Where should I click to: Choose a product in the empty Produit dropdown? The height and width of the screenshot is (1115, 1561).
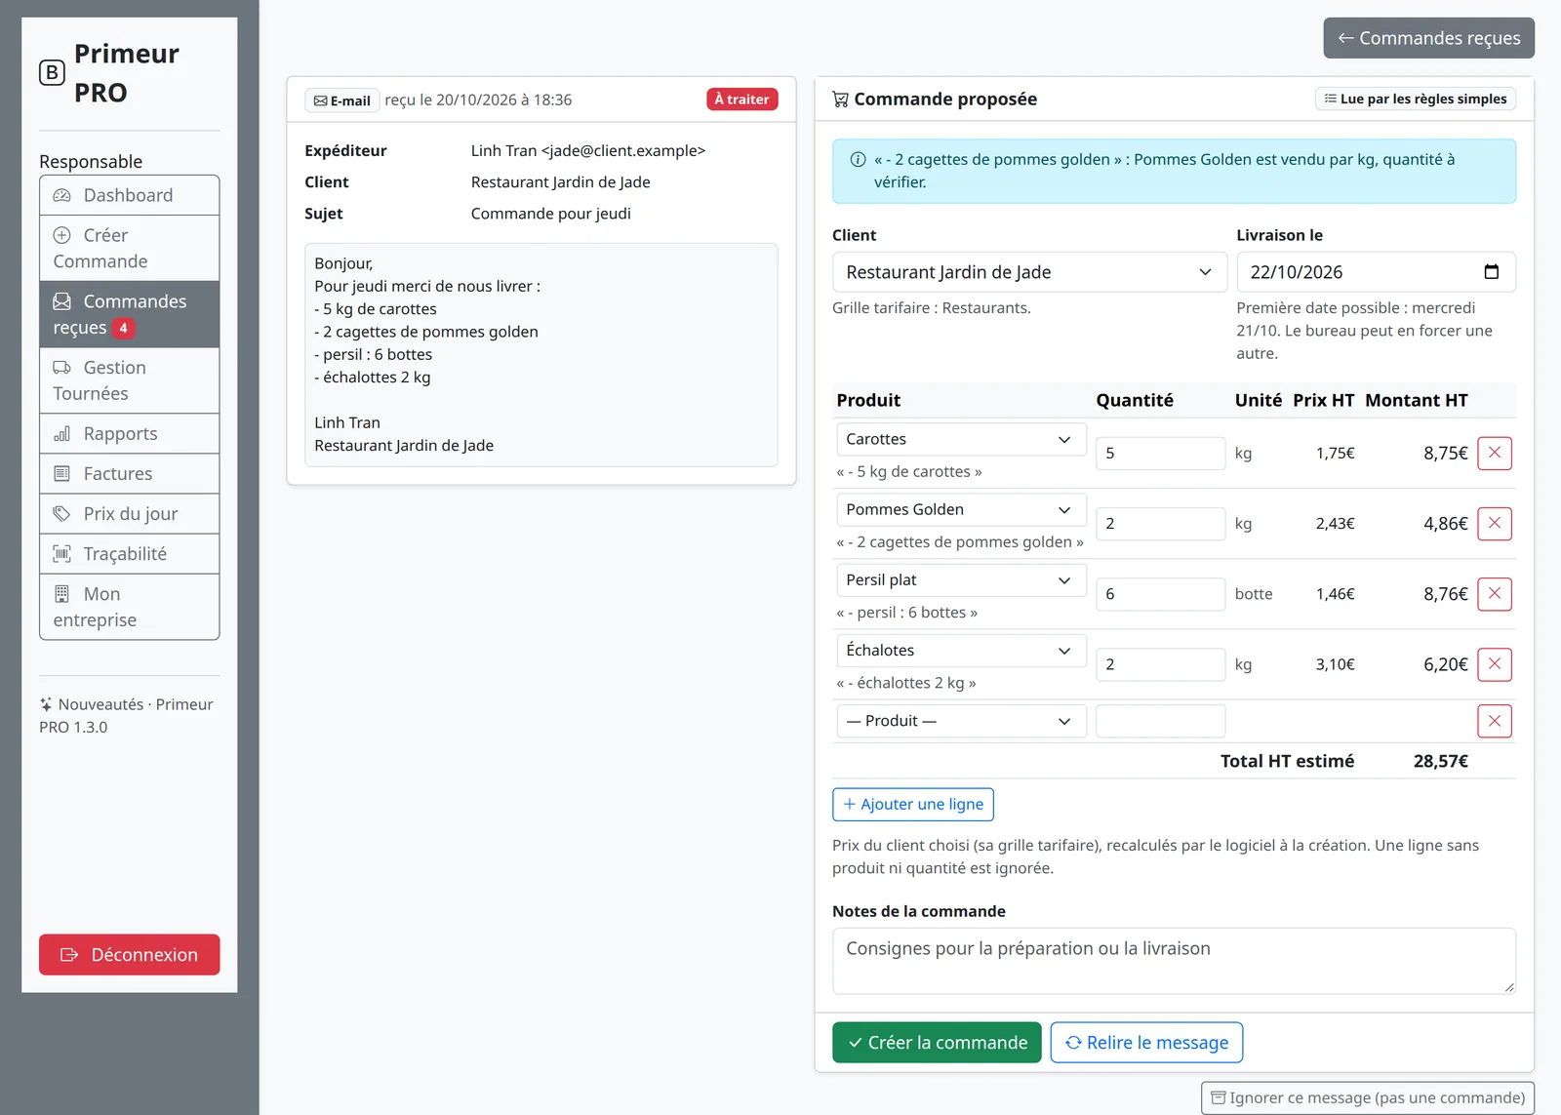[961, 721]
